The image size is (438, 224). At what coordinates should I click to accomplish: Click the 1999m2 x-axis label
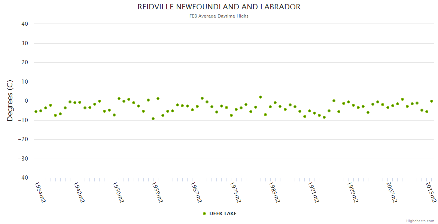[x=352, y=192]
